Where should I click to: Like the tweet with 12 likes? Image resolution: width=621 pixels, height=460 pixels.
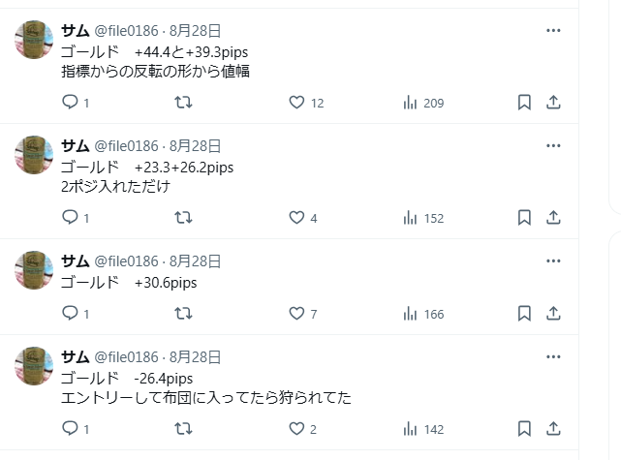297,103
